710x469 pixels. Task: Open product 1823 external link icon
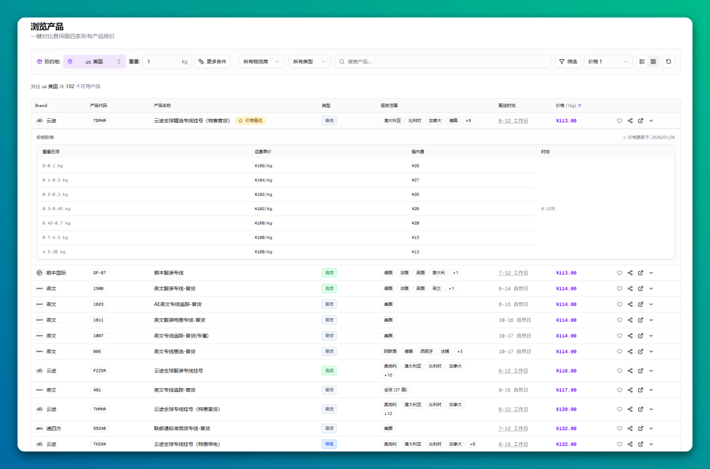pyautogui.click(x=640, y=304)
